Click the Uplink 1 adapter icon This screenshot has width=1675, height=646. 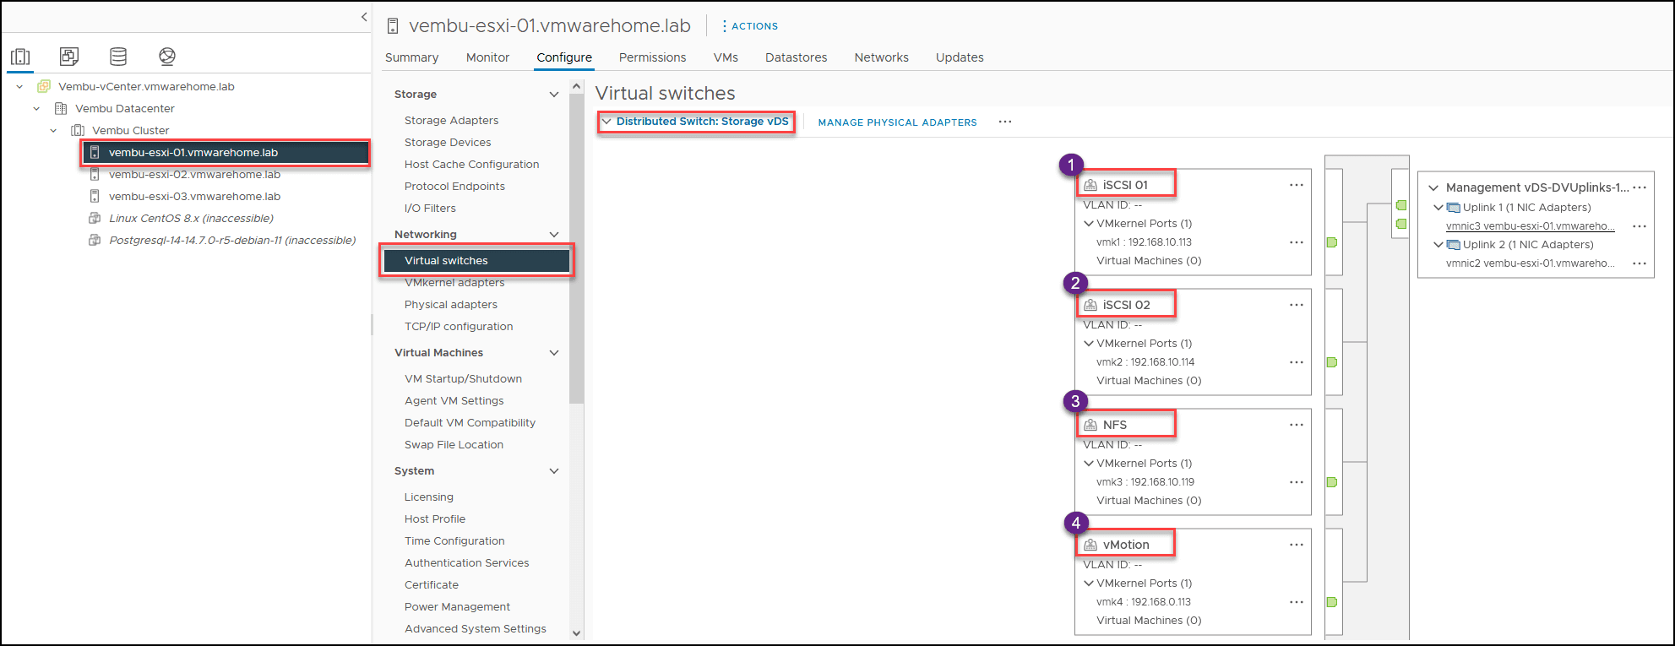(1454, 208)
